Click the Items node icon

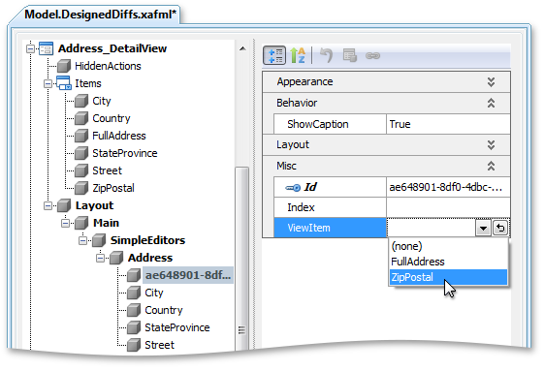pyautogui.click(x=63, y=83)
